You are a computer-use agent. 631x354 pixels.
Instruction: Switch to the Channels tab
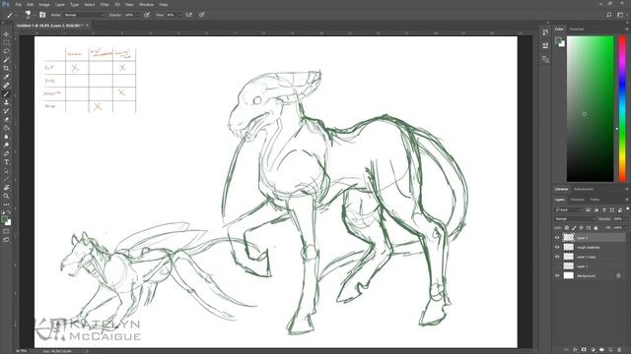point(577,200)
